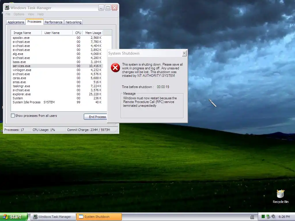The image size is (295, 221).
Task: Close the System Shutdown dialog
Action: (x=184, y=53)
